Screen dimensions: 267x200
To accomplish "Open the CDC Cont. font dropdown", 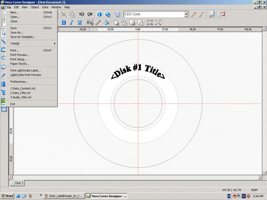I will (186, 14).
